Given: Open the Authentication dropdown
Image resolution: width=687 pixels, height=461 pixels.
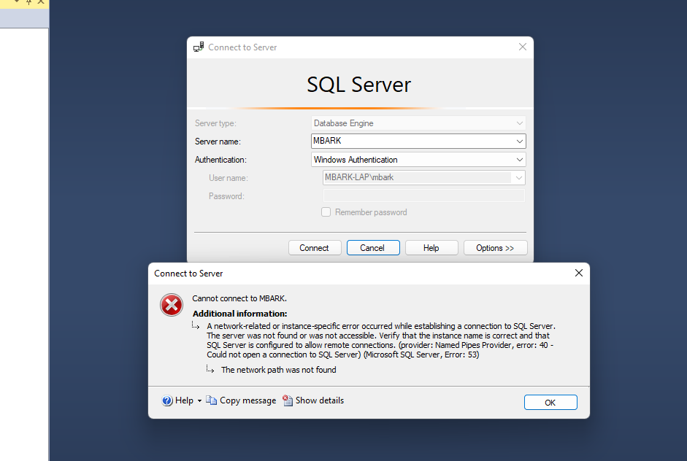Looking at the screenshot, I should coord(520,160).
